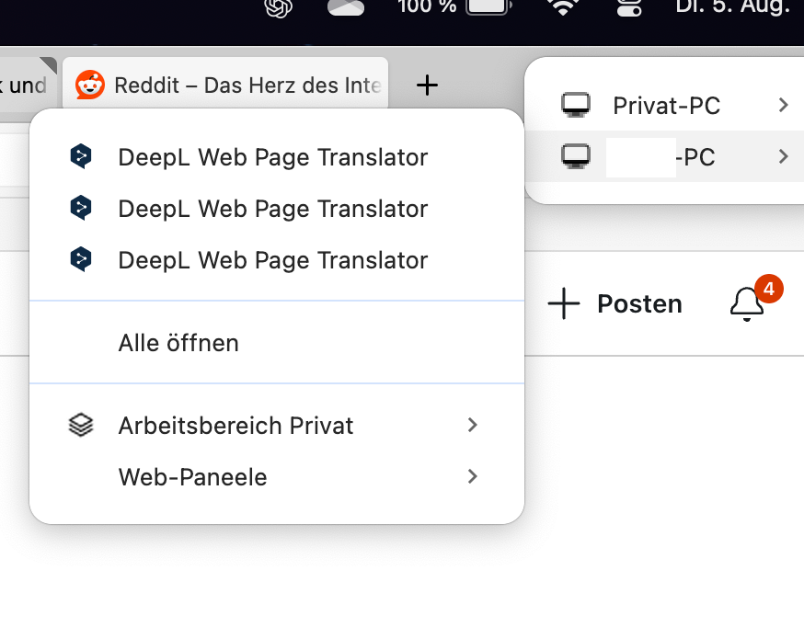Screen dimensions: 804x627
Task: Expand Arbeitsbereich Privat submenu arrow
Action: coord(473,425)
